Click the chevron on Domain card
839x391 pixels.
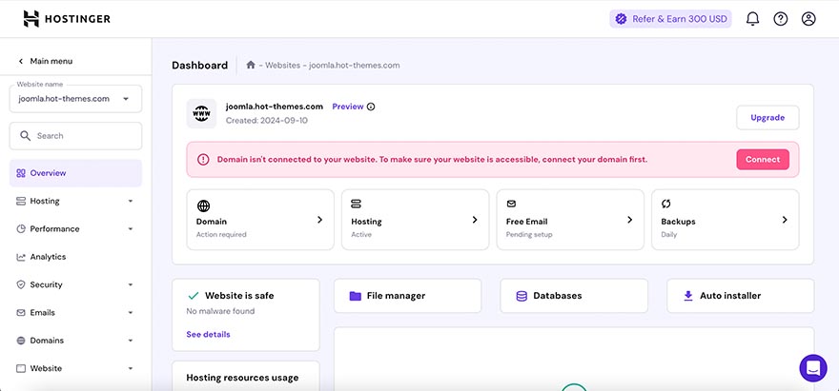[319, 220]
